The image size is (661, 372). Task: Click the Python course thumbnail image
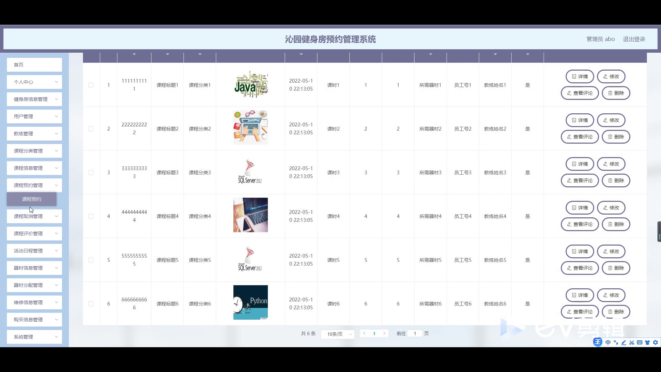[x=250, y=302]
